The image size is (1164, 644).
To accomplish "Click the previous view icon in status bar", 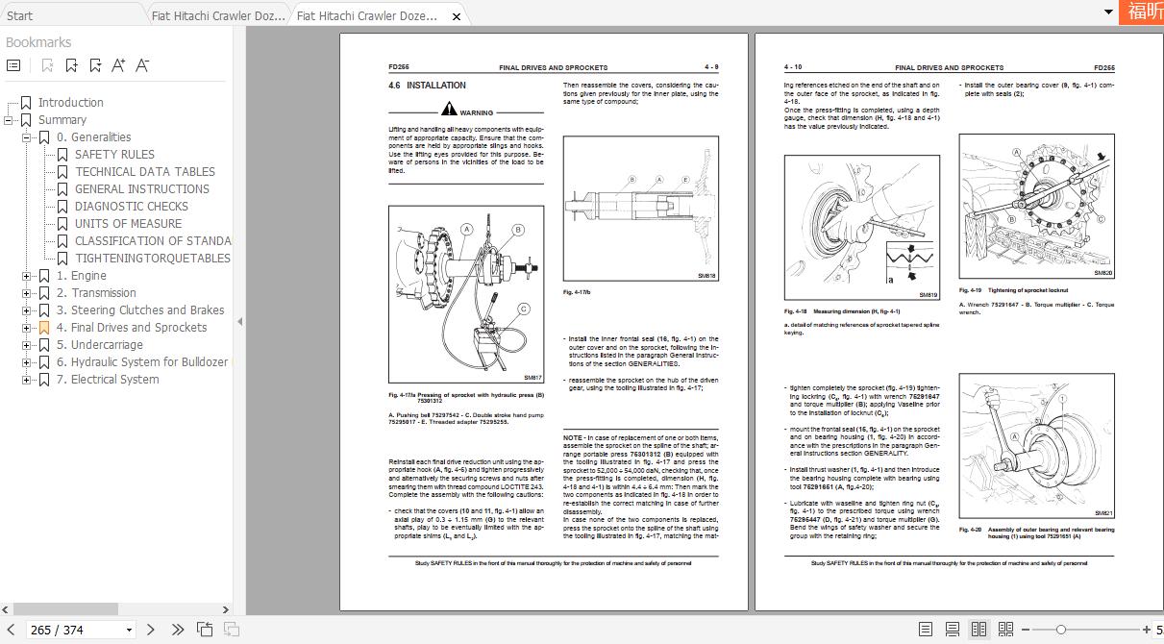I will (x=205, y=630).
